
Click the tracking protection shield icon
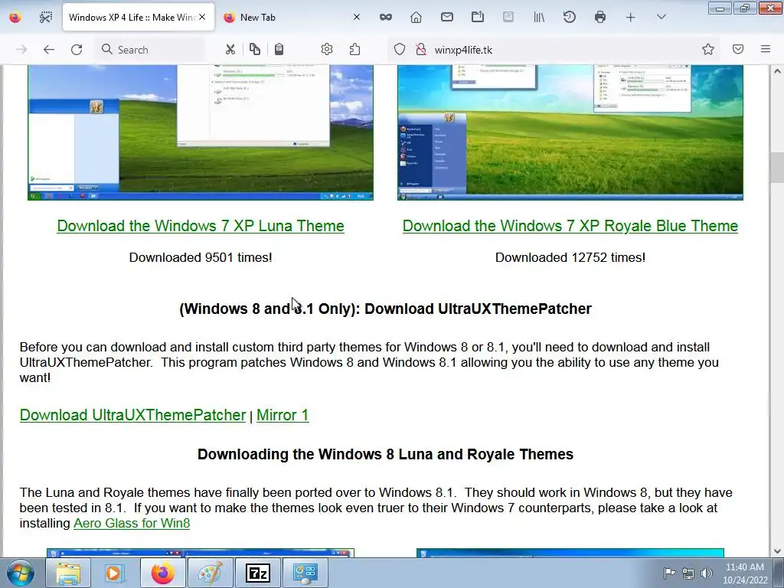pos(399,50)
